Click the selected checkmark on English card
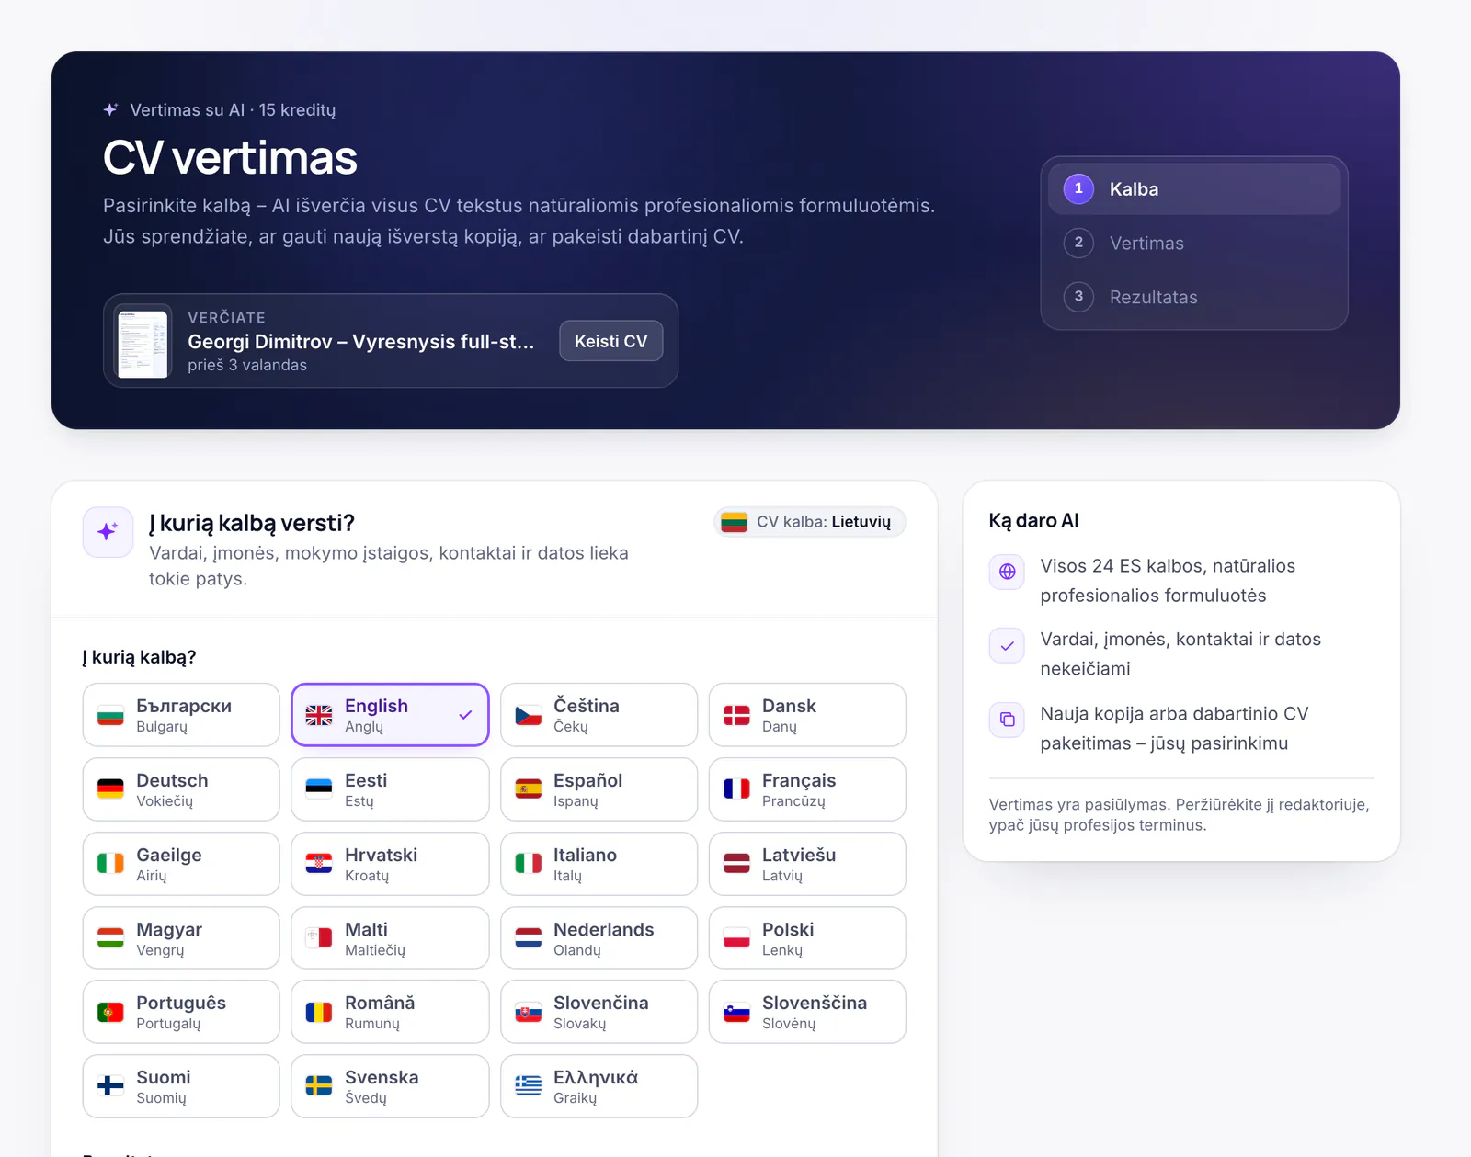 point(465,715)
